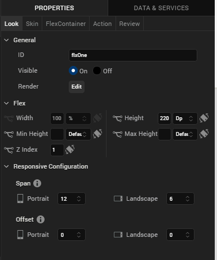Viewport: 217px width, 260px height.
Task: Open the DATA & SERVICES tab
Action: tap(161, 8)
